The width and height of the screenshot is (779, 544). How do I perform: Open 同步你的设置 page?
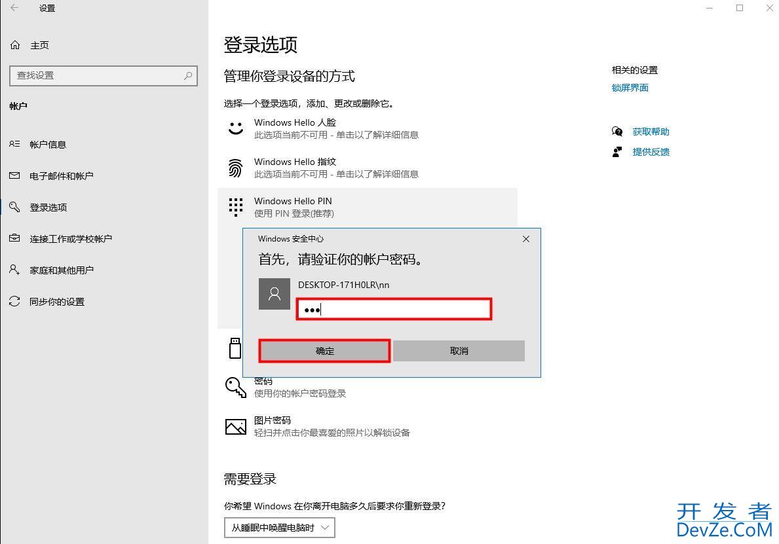pyautogui.click(x=56, y=302)
